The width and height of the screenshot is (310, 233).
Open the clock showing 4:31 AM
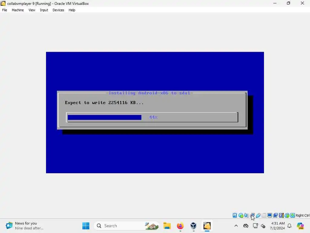tap(278, 226)
